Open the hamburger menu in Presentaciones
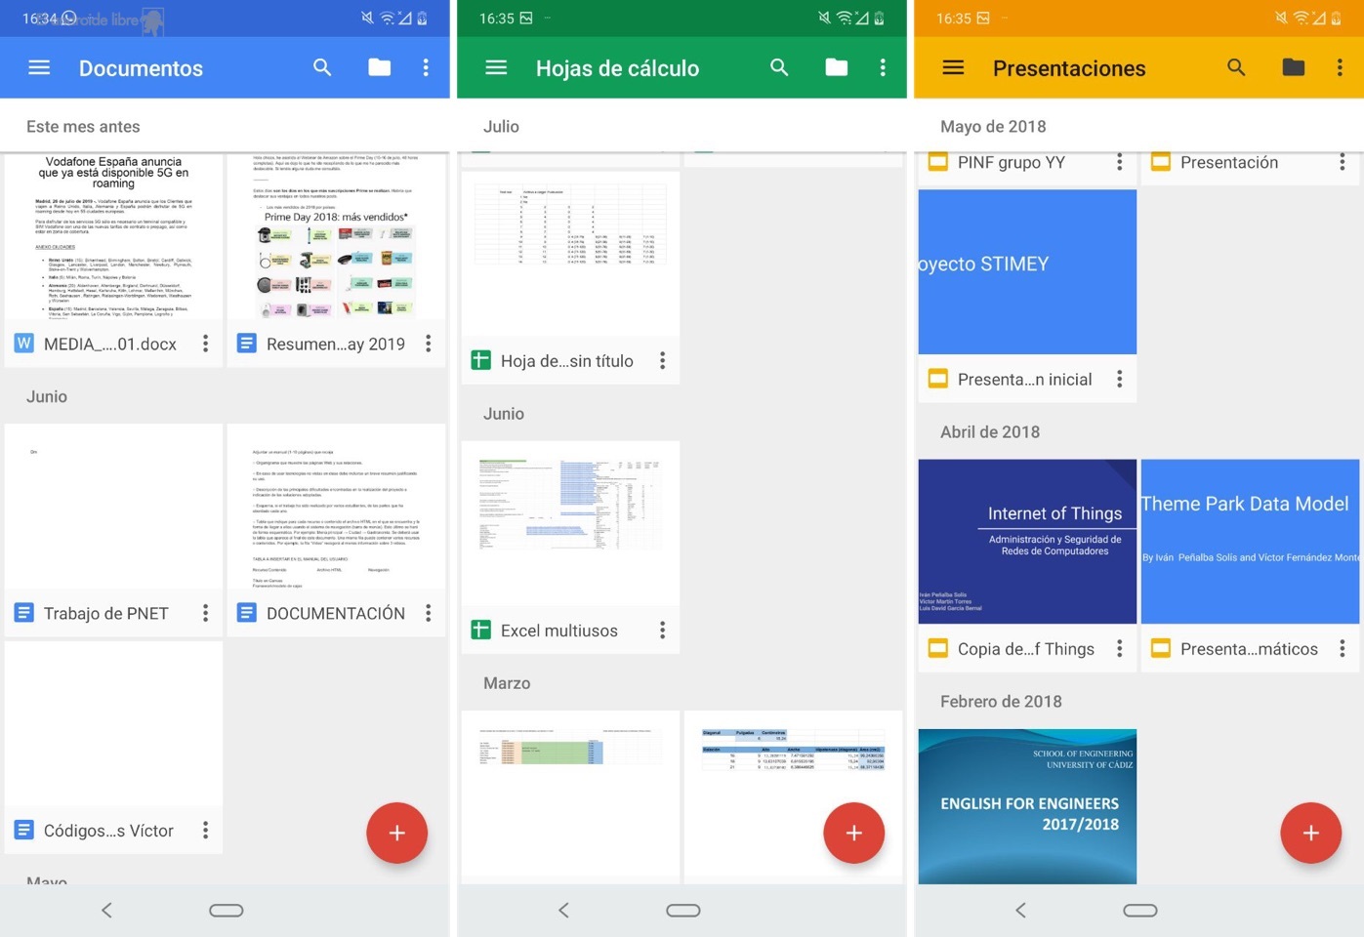The width and height of the screenshot is (1364, 937). 953,67
